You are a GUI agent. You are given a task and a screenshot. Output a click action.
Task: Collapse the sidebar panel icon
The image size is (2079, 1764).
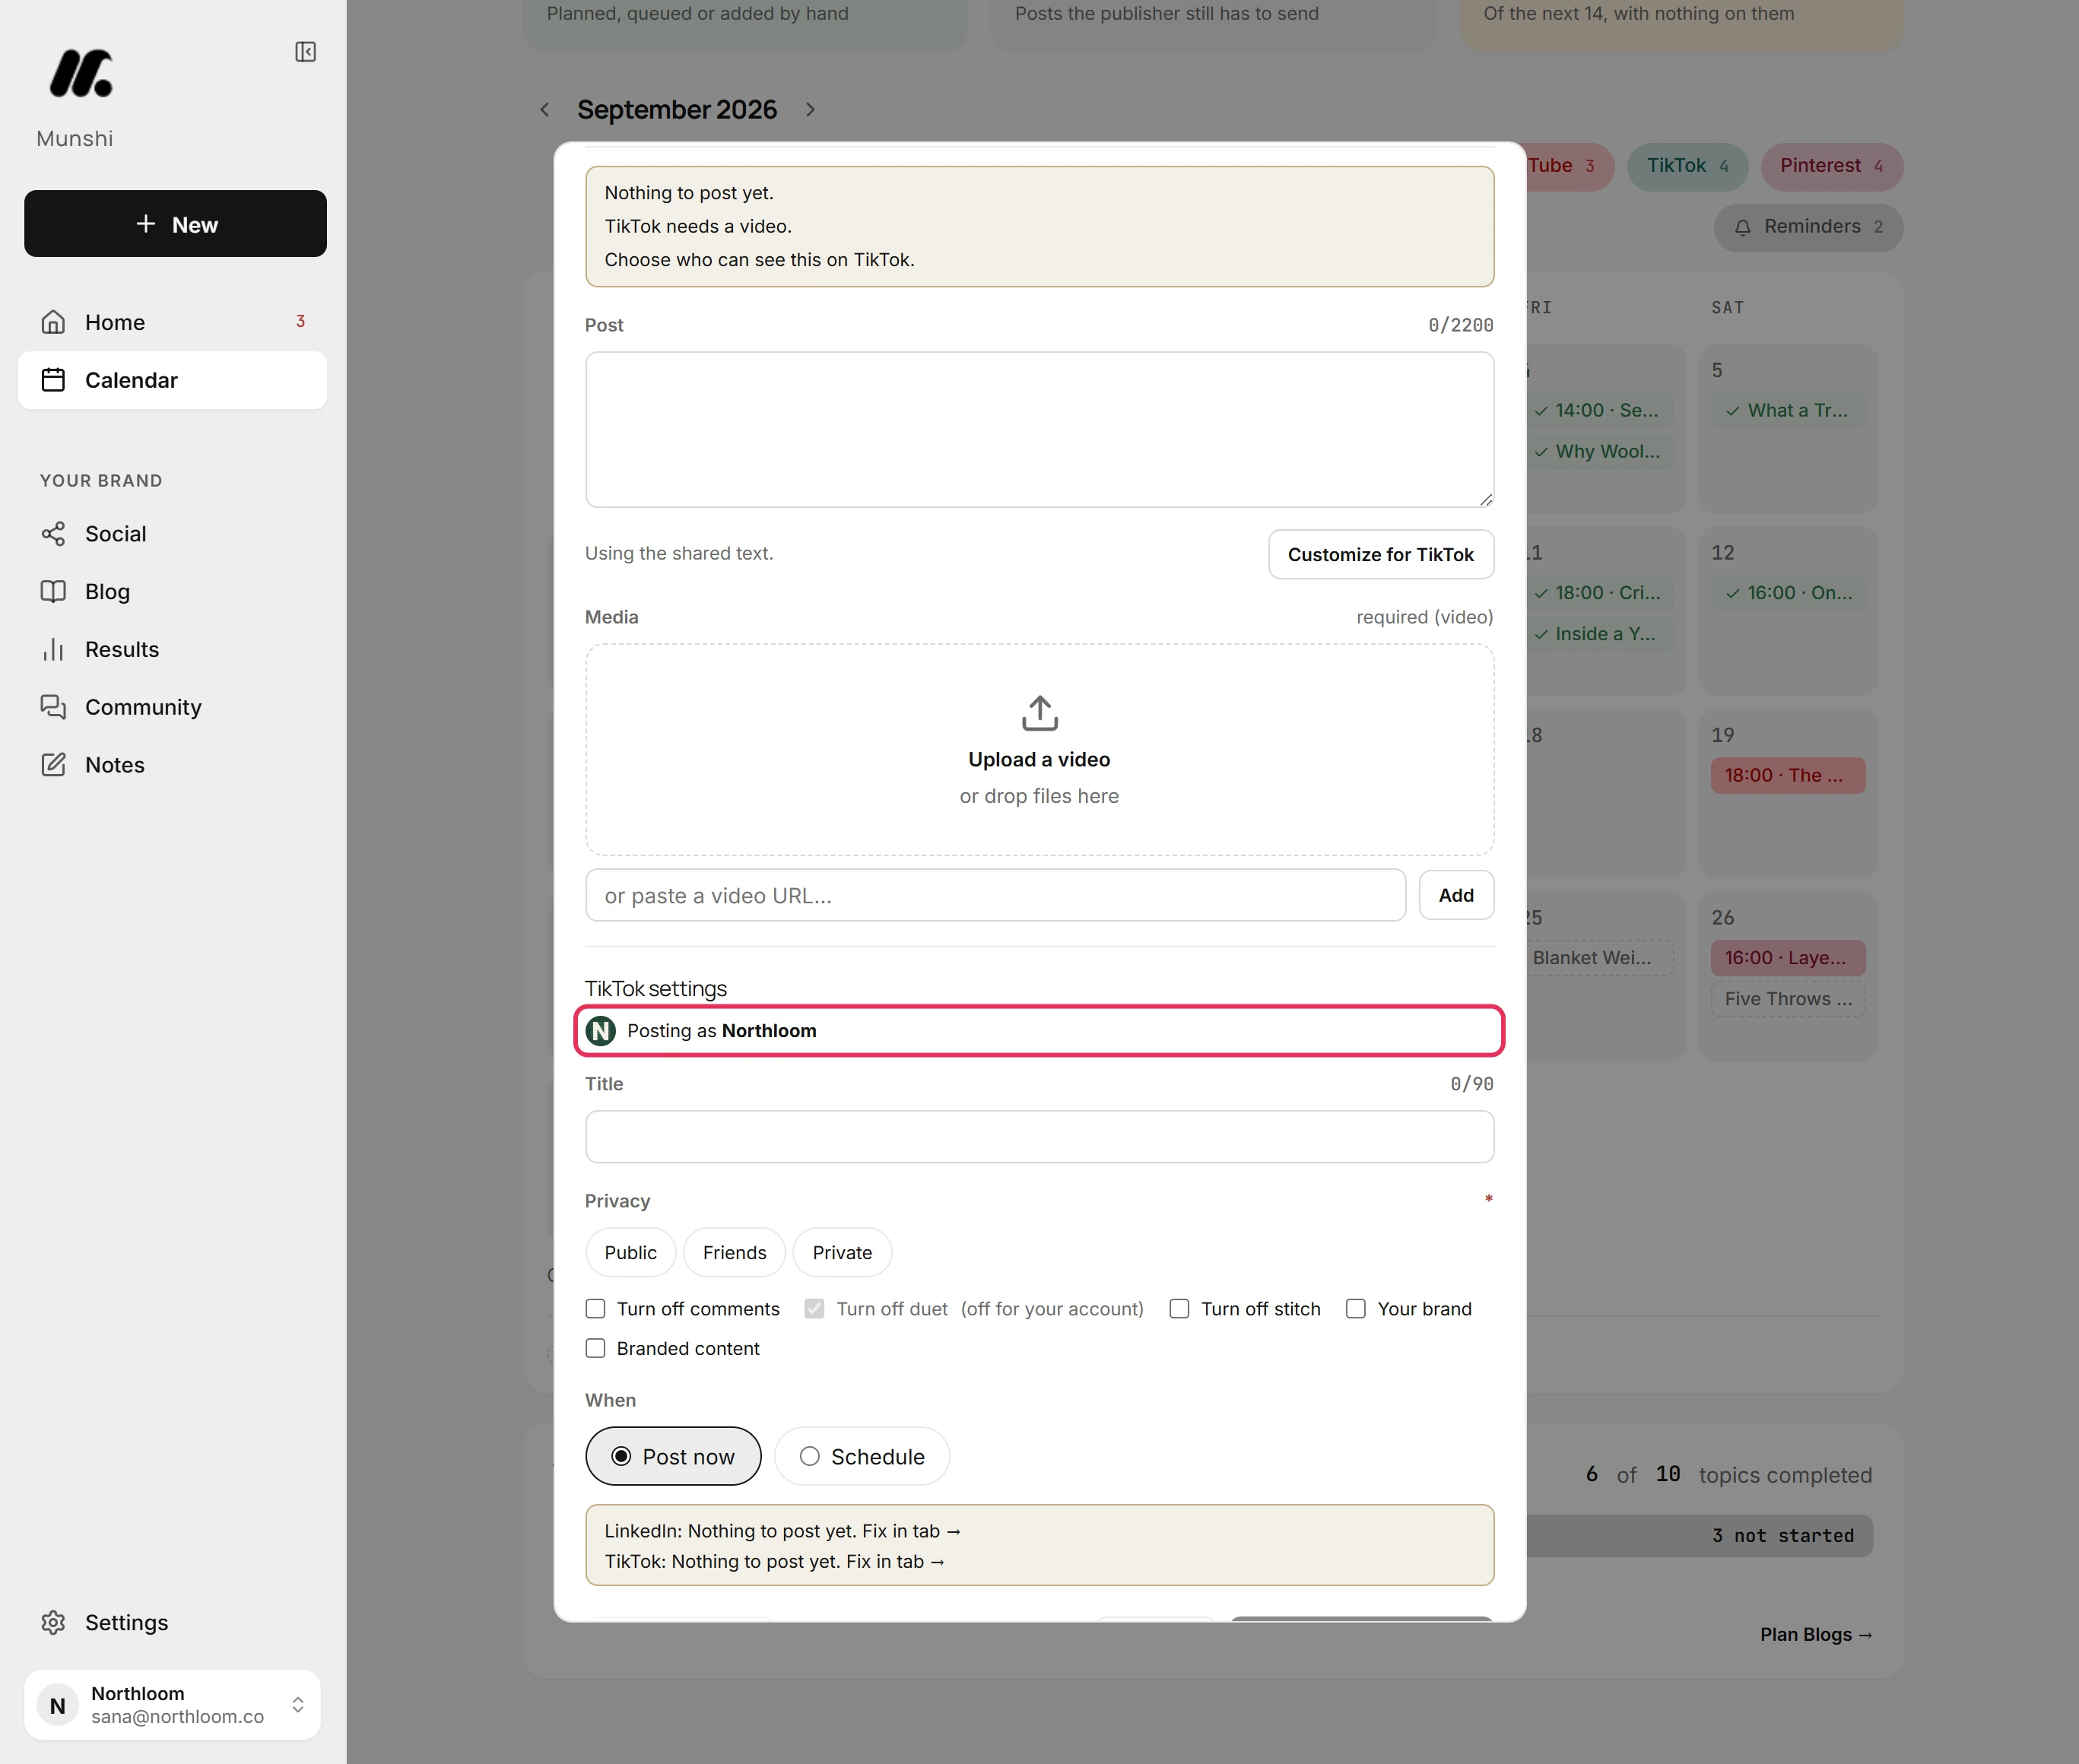click(306, 52)
